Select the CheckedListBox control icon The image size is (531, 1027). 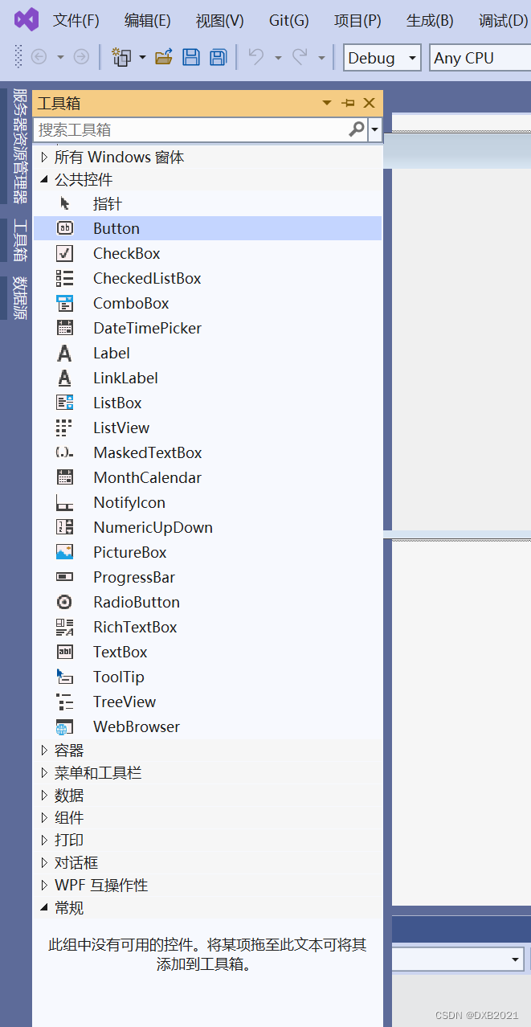tap(65, 278)
